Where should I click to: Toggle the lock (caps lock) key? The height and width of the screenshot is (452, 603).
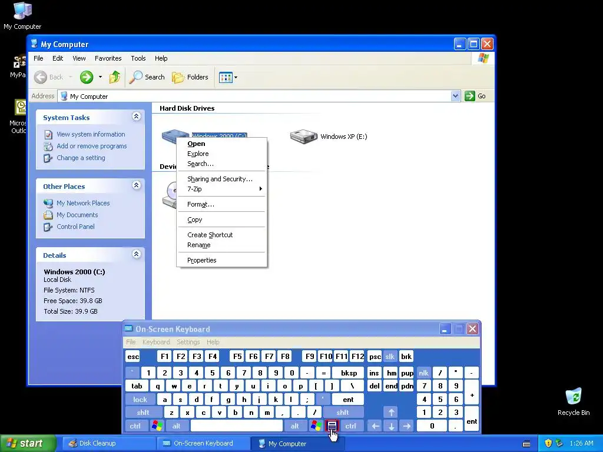tap(140, 400)
